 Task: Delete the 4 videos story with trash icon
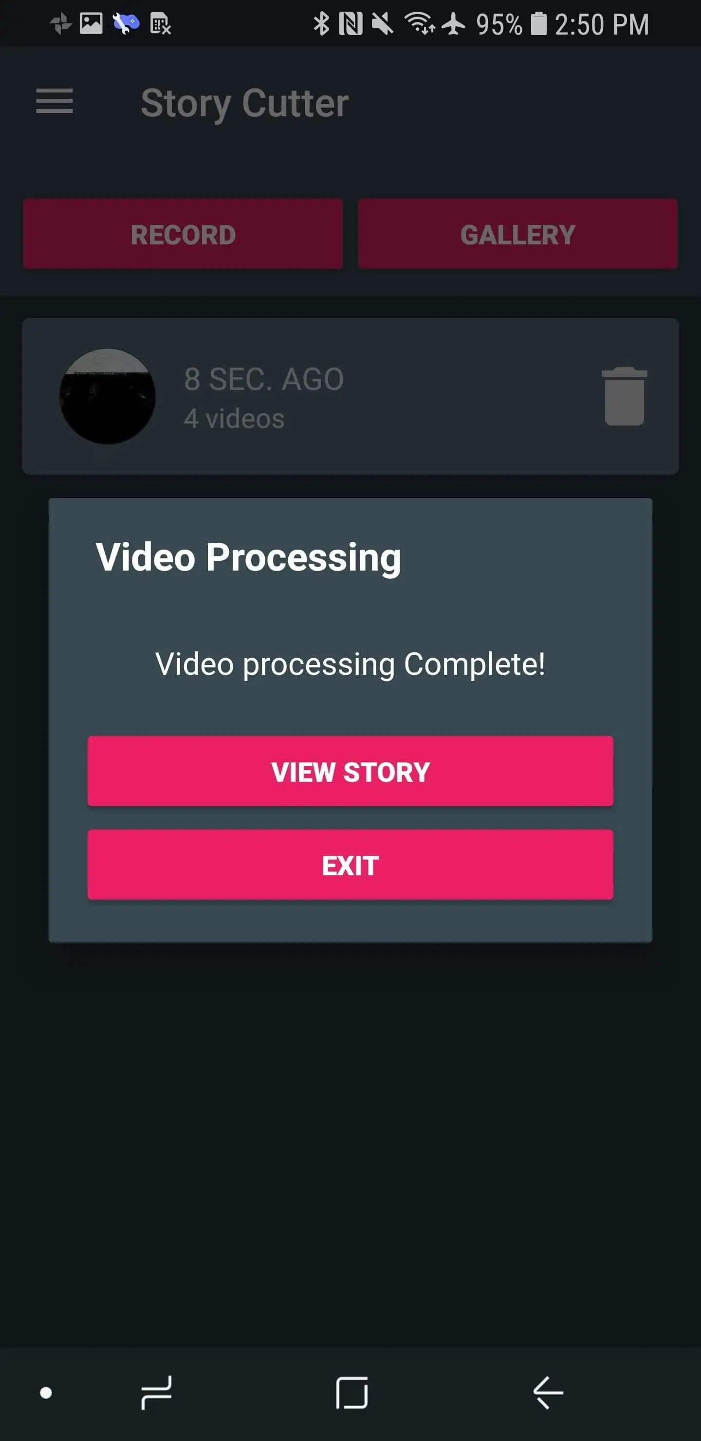click(625, 396)
